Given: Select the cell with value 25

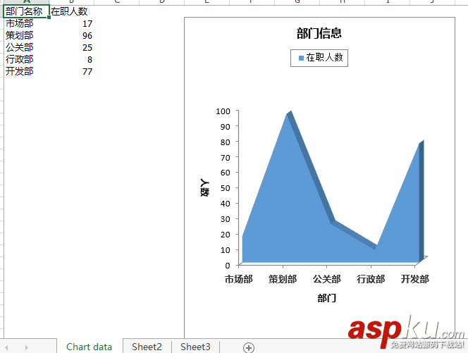Looking at the screenshot, I should pos(72,47).
